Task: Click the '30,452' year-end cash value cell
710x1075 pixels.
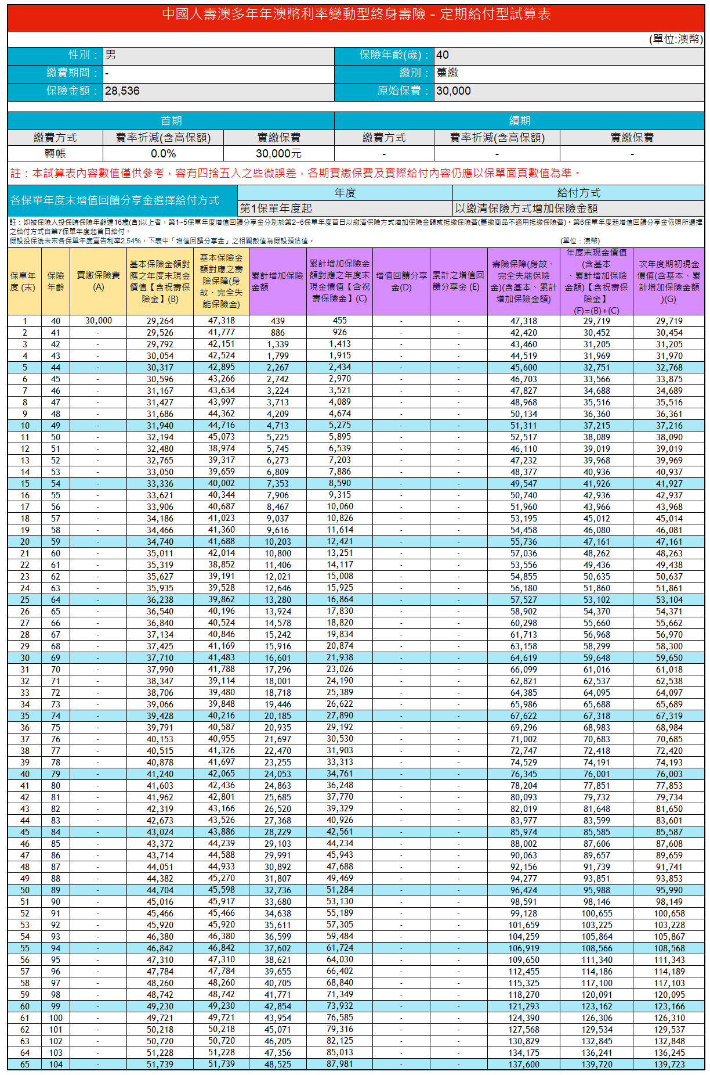Action: (x=596, y=333)
